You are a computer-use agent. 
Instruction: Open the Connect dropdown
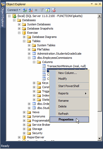[x=14, y=10]
